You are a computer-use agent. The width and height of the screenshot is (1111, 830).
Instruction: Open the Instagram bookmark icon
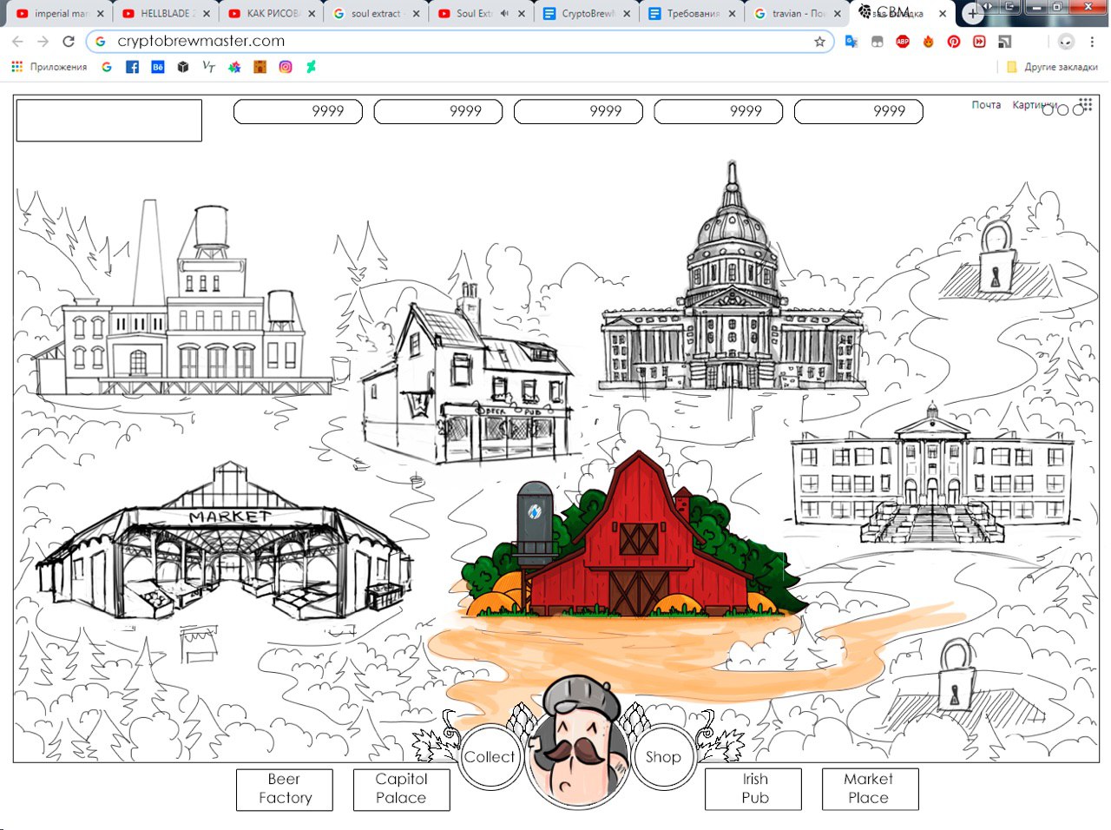(286, 67)
